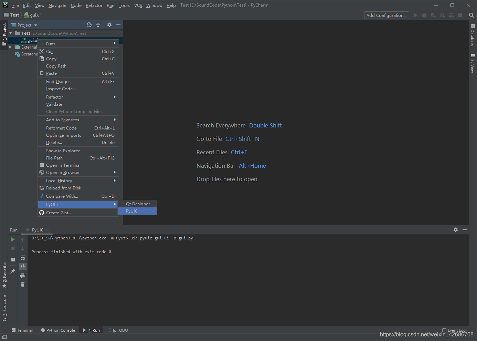477x341 pixels.
Task: Click the Clear All trash icon
Action: [23, 285]
